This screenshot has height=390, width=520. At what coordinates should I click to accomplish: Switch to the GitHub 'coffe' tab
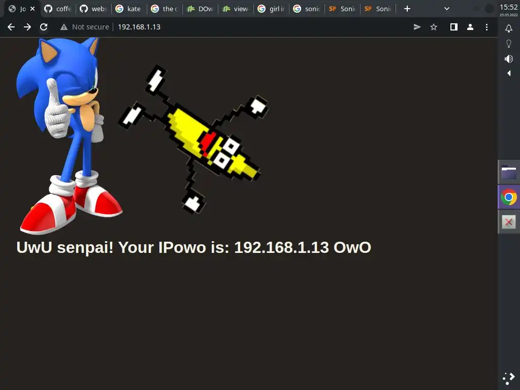(x=58, y=9)
